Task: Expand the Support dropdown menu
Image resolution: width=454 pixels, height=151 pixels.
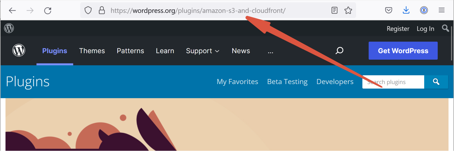Action: [x=203, y=51]
